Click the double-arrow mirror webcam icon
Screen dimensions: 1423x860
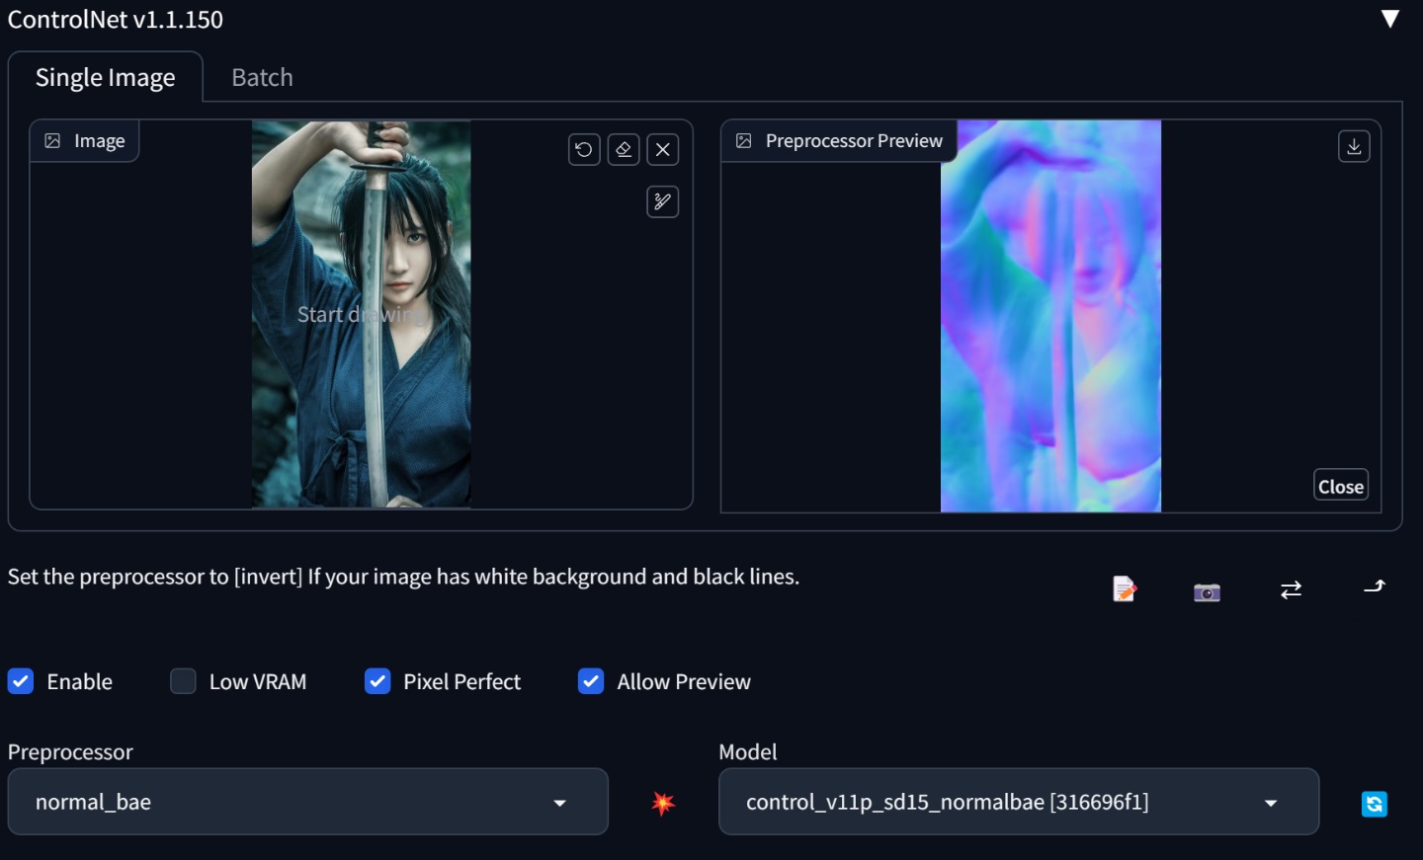1291,589
